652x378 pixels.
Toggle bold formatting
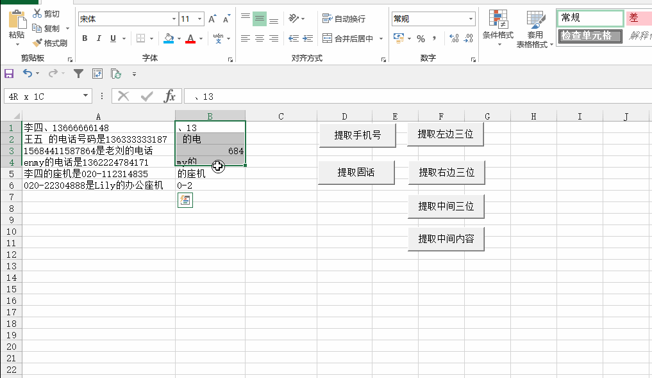tap(85, 38)
